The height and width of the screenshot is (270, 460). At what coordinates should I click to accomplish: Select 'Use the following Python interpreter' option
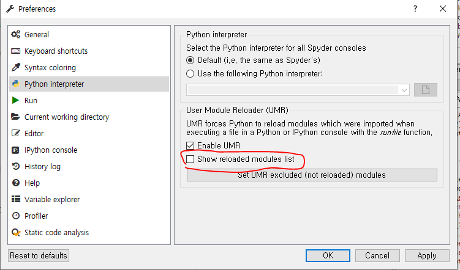click(191, 74)
